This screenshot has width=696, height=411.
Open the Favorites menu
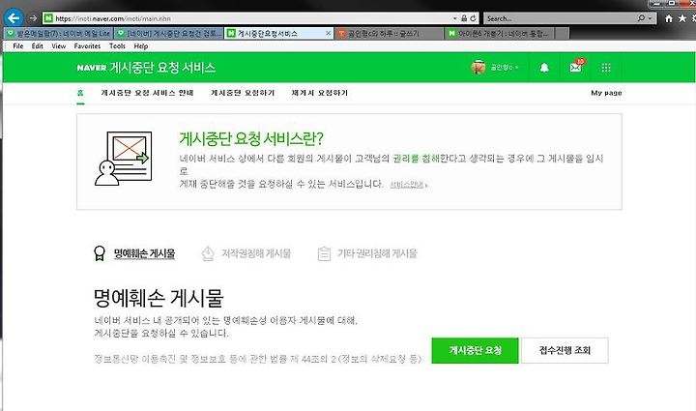coord(87,46)
